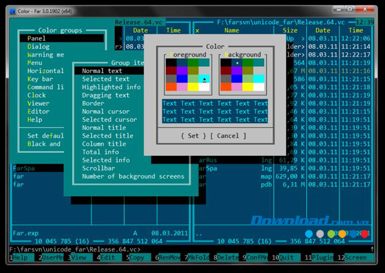
Task: Choose the yellow background color swatch
Action: coord(247,87)
